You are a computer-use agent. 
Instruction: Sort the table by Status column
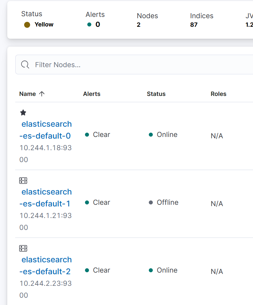[x=156, y=94]
